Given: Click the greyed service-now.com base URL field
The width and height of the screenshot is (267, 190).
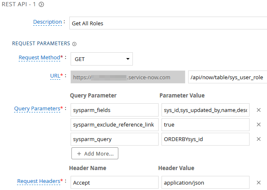Looking at the screenshot, I should coord(128,77).
